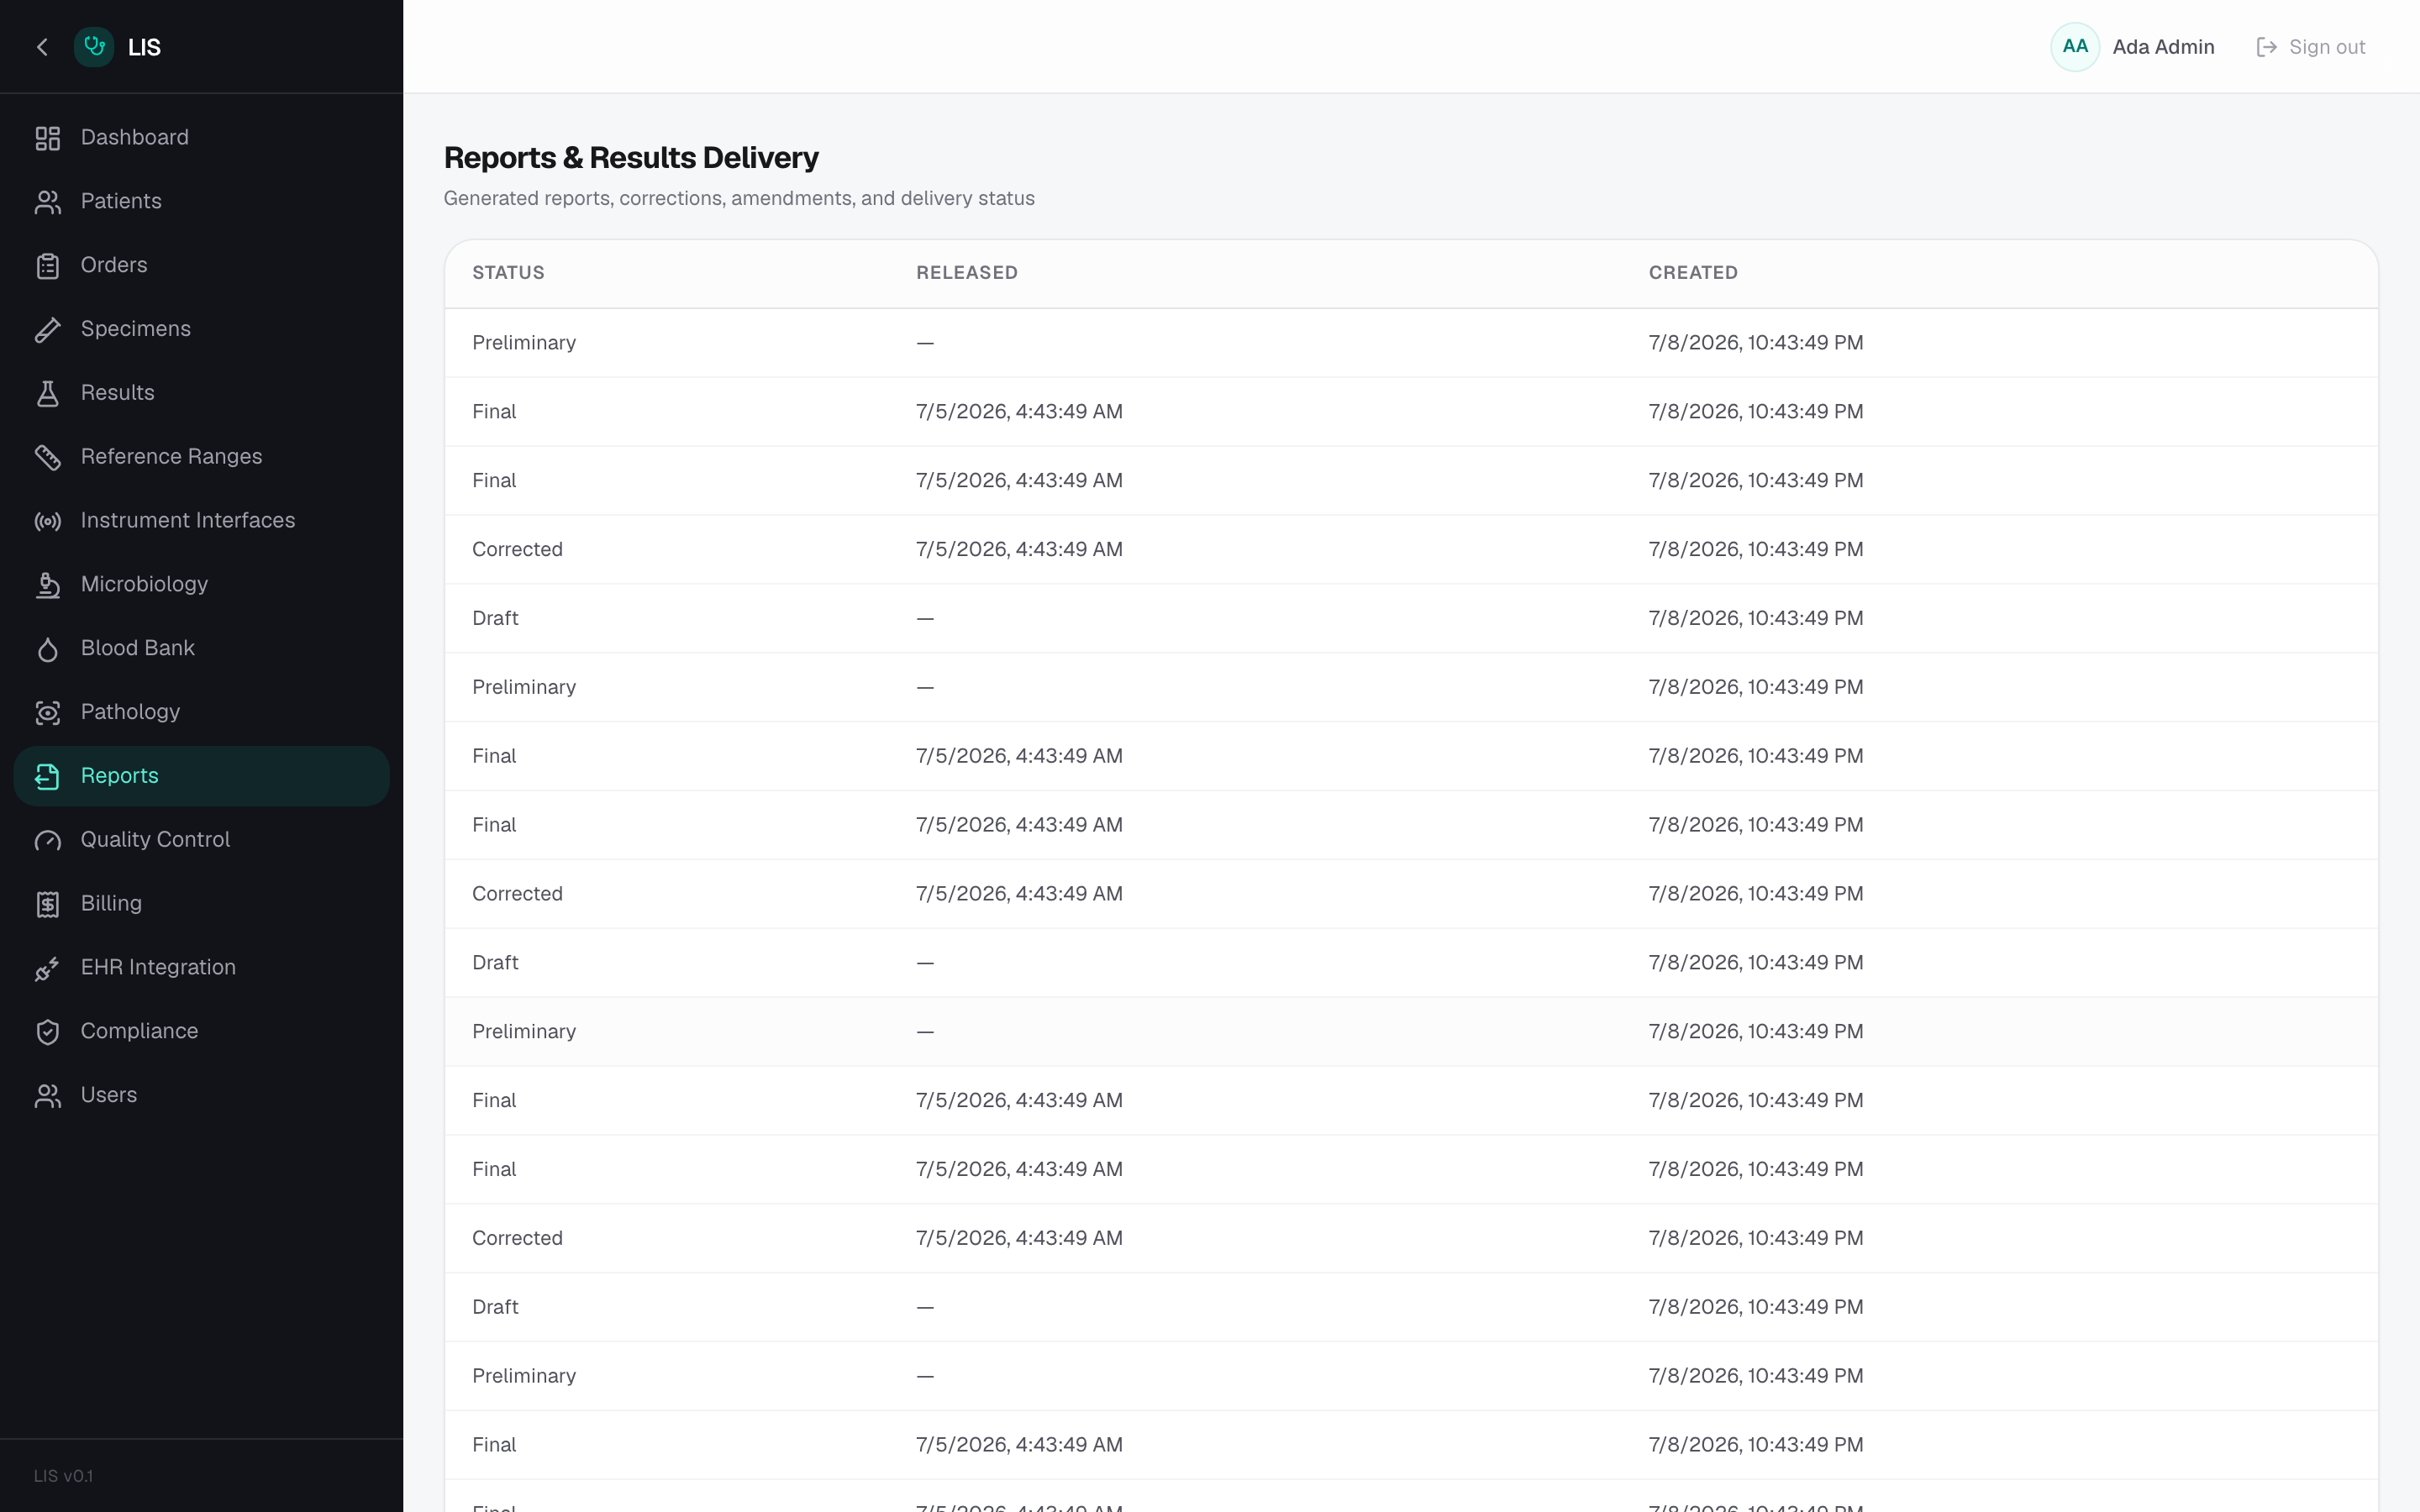Viewport: 2420px width, 1512px height.
Task: Open Users management page
Action: (201, 1096)
